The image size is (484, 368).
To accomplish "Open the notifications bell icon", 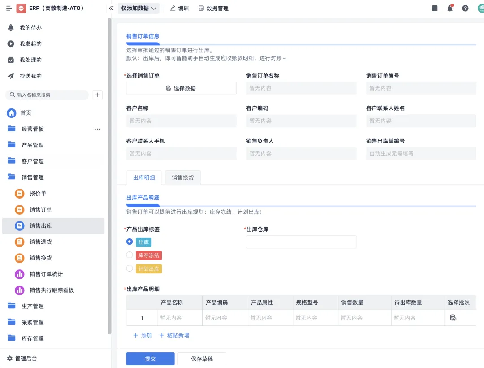I will pos(450,9).
